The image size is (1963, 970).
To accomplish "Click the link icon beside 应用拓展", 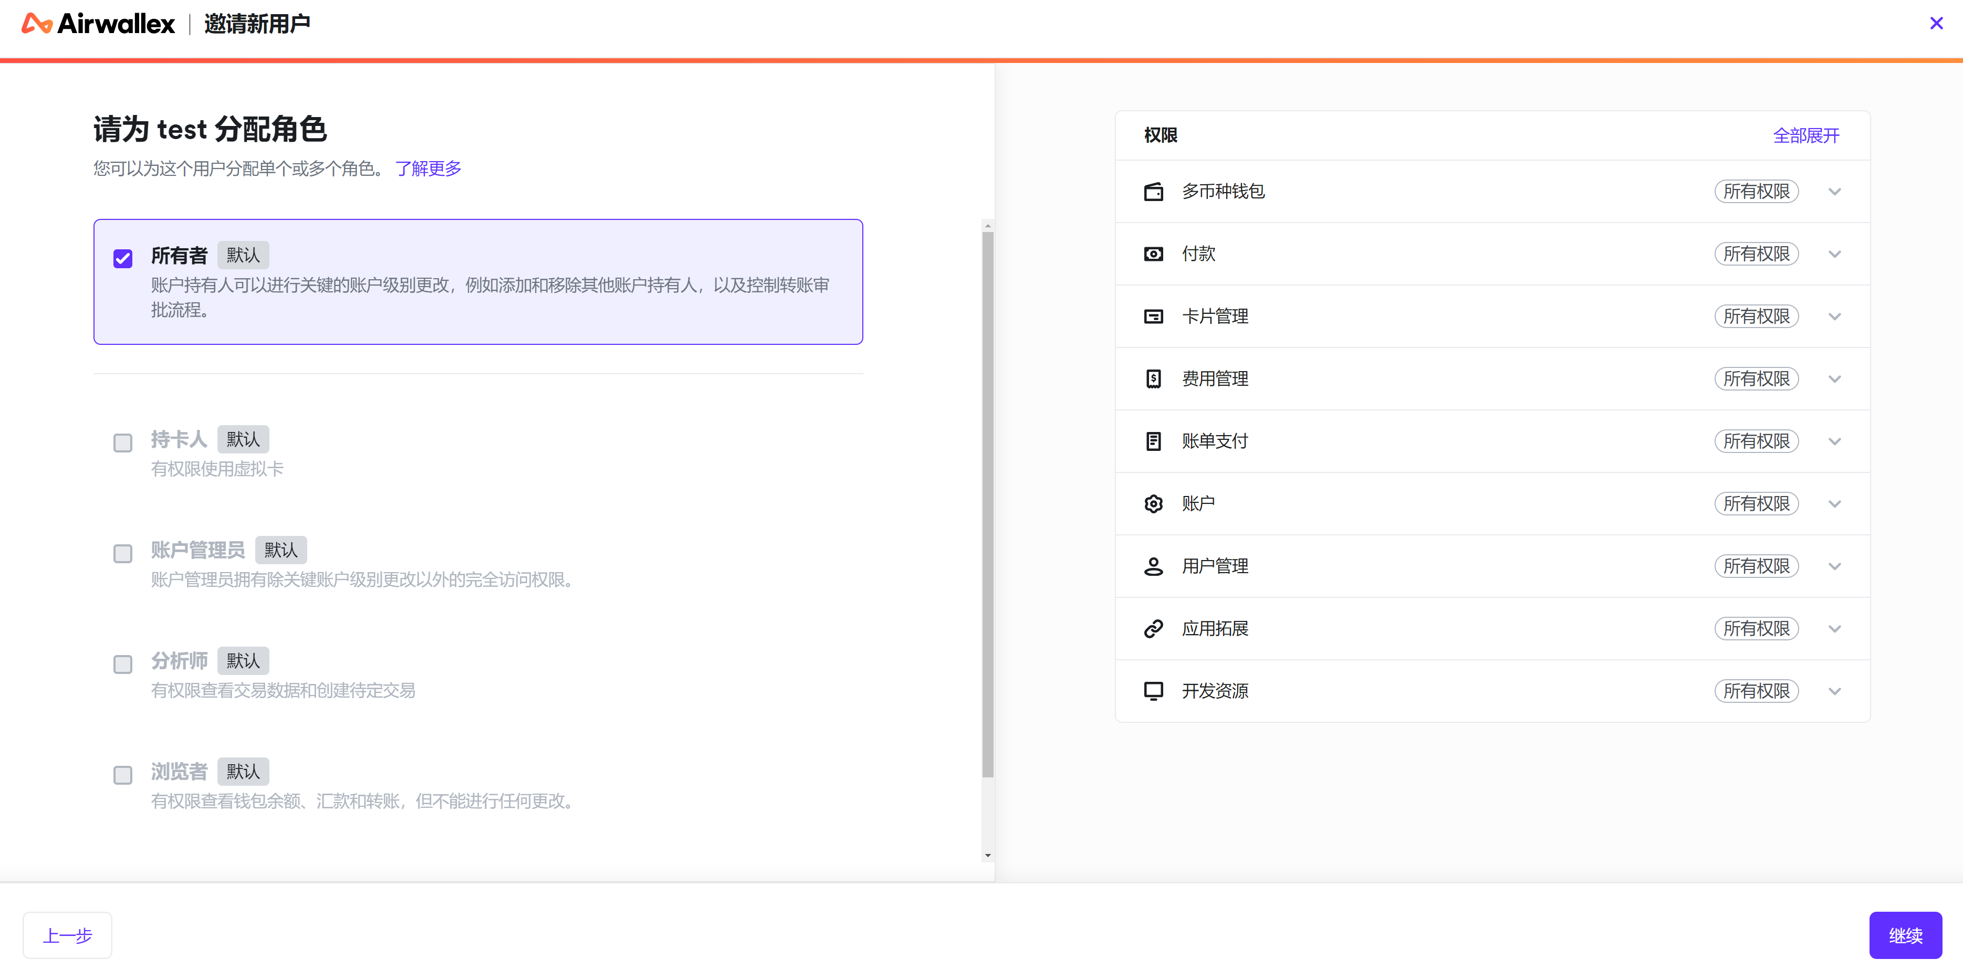I will (x=1153, y=629).
